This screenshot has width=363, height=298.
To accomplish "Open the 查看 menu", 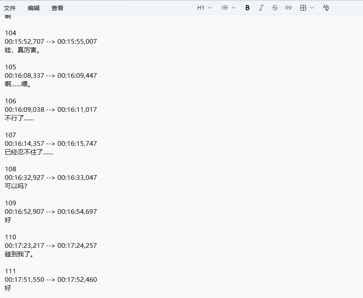I will tap(57, 8).
